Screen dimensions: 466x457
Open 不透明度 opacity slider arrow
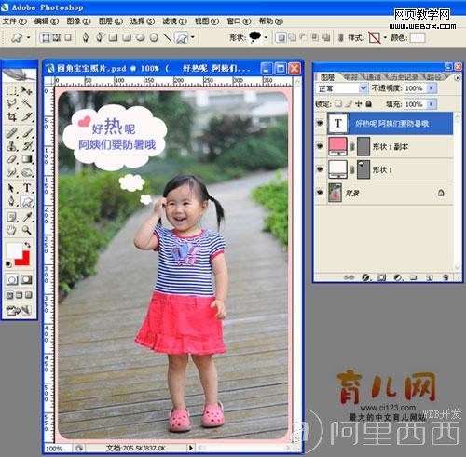(432, 88)
